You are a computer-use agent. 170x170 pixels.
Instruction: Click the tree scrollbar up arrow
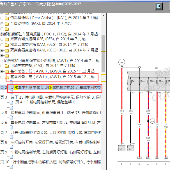103,15
